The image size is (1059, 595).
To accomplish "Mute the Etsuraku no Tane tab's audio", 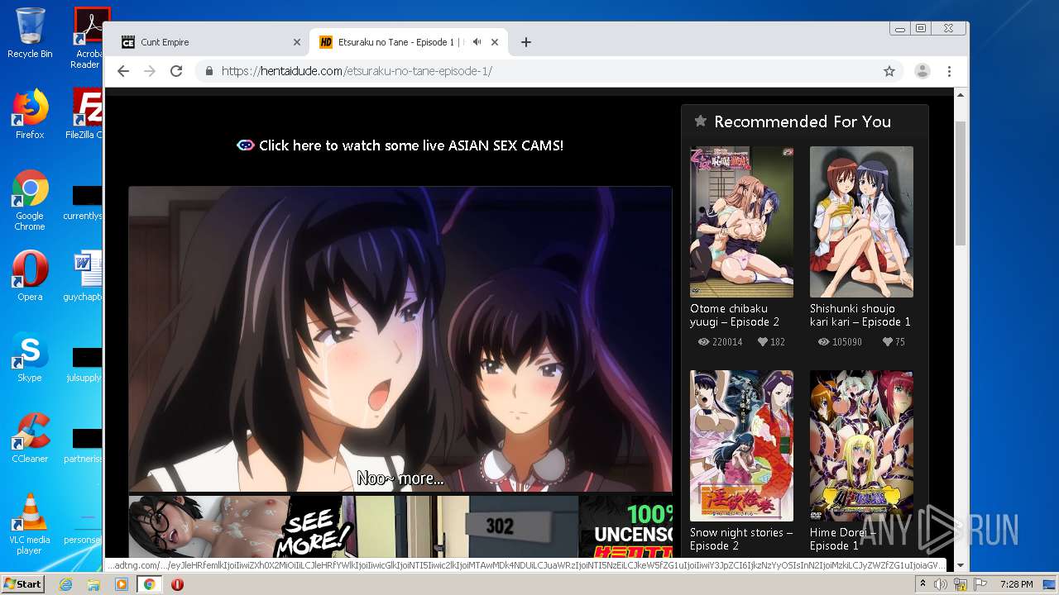I will point(477,42).
